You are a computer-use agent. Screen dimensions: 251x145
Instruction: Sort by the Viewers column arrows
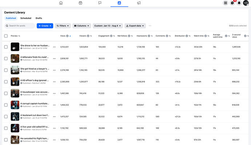[x=91, y=36]
